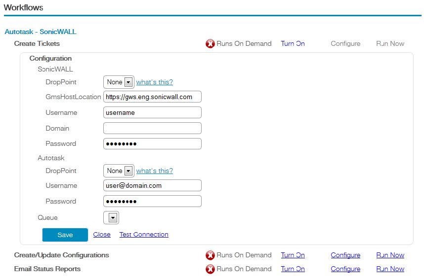Screen dimensions: 424x280
Task: Click red X status icon for Create Tickets
Action: click(210, 43)
